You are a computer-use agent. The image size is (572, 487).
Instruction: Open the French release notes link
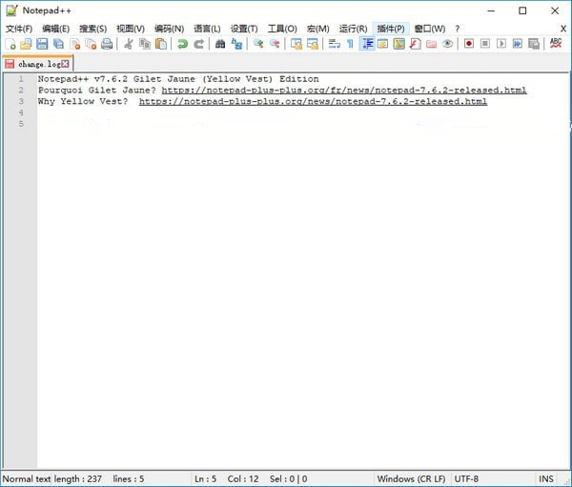(343, 90)
